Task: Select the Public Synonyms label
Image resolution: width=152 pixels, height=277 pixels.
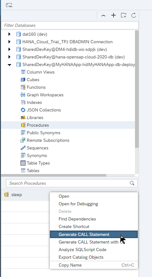Action: [44, 133]
